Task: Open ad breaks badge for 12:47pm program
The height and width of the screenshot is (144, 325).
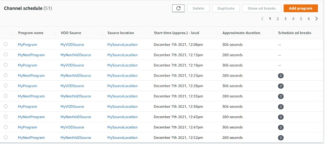Action: pyautogui.click(x=281, y=127)
